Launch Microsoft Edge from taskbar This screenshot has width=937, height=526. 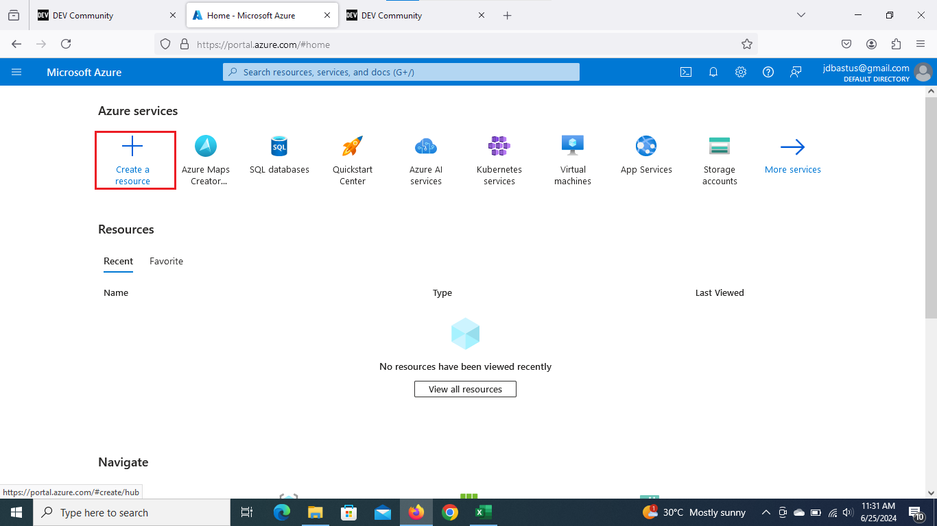tap(281, 512)
